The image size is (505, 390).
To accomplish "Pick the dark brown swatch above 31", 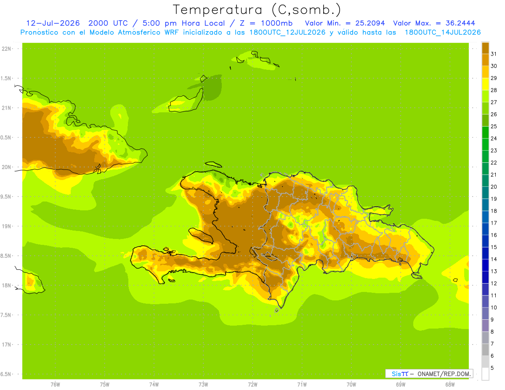I will [485, 48].
